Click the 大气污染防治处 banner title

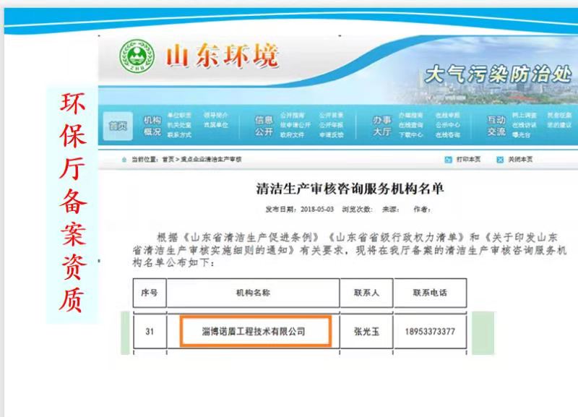click(x=497, y=74)
